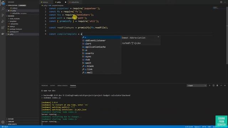Click errors and warnings status indicator
This screenshot has height=128, width=228.
pyautogui.click(x=5, y=127)
